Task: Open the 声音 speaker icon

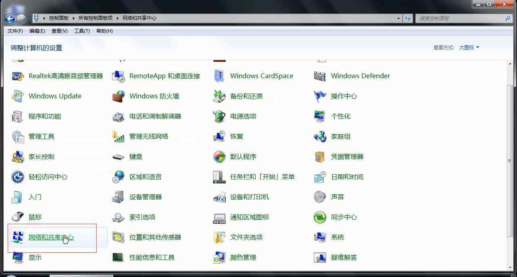Action: [x=320, y=197]
